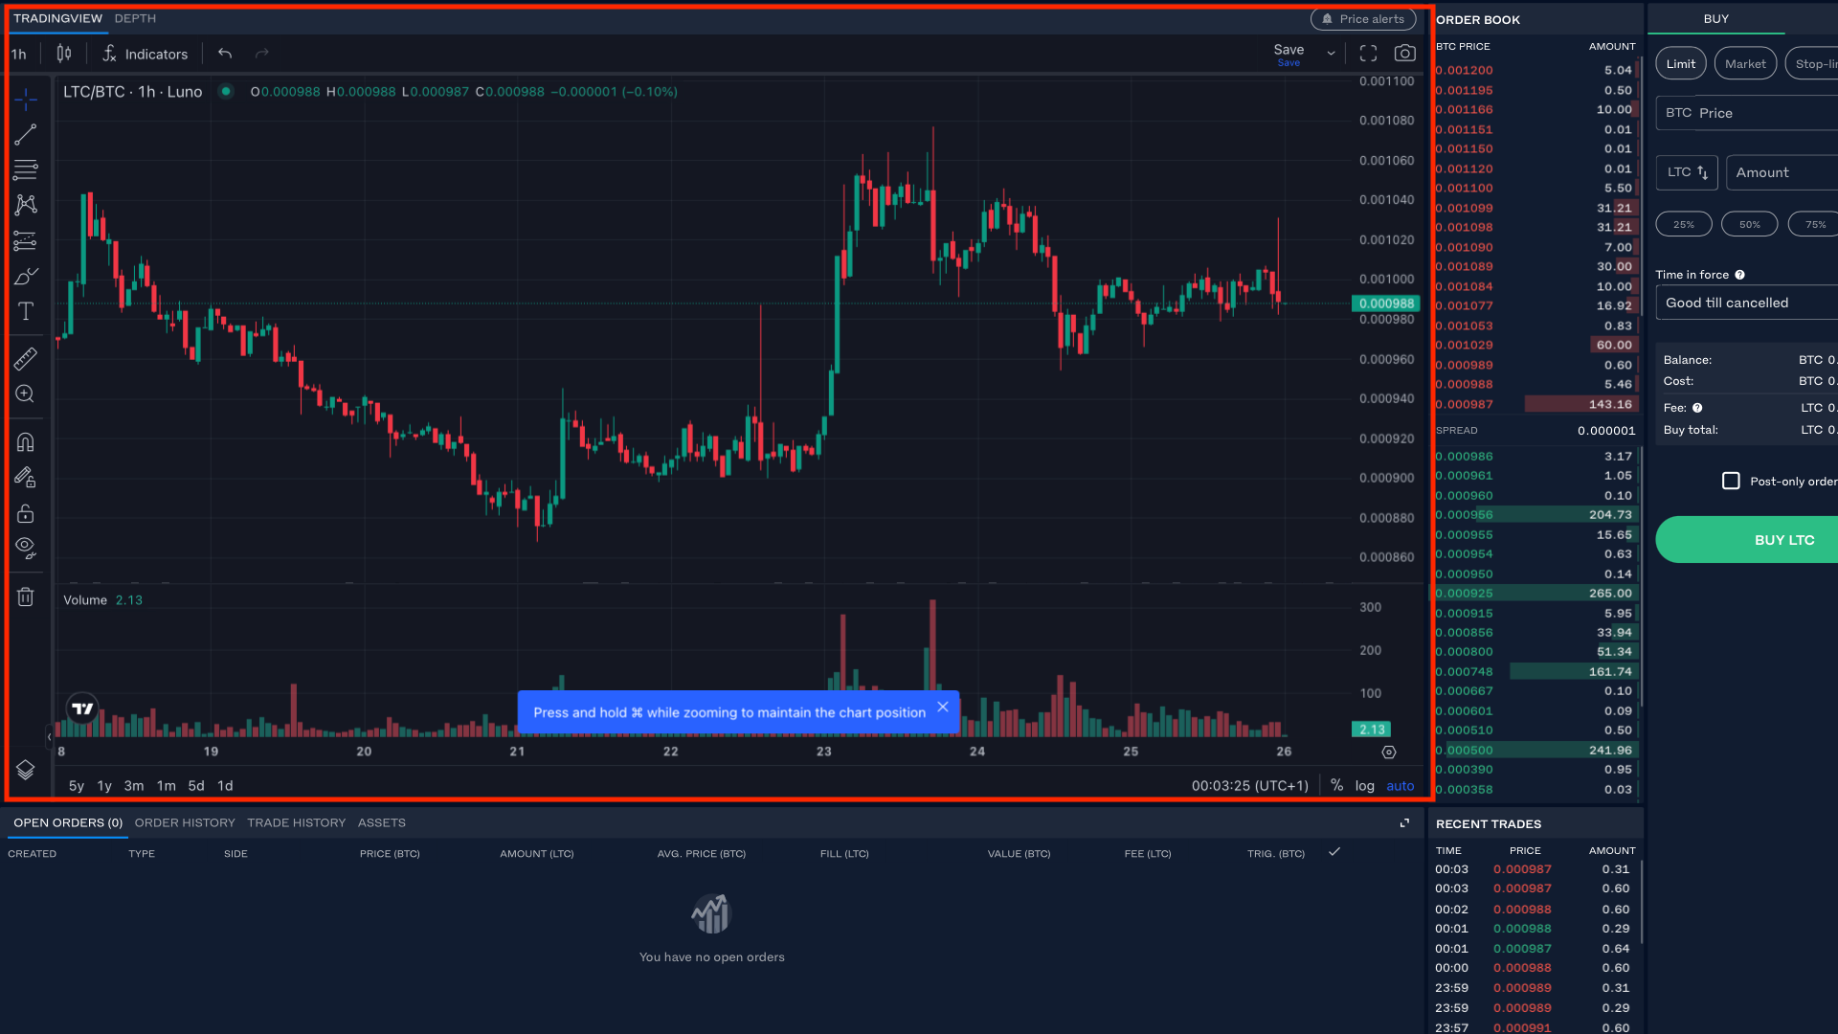
Task: Toggle stay in drawing mode
Action: (26, 478)
